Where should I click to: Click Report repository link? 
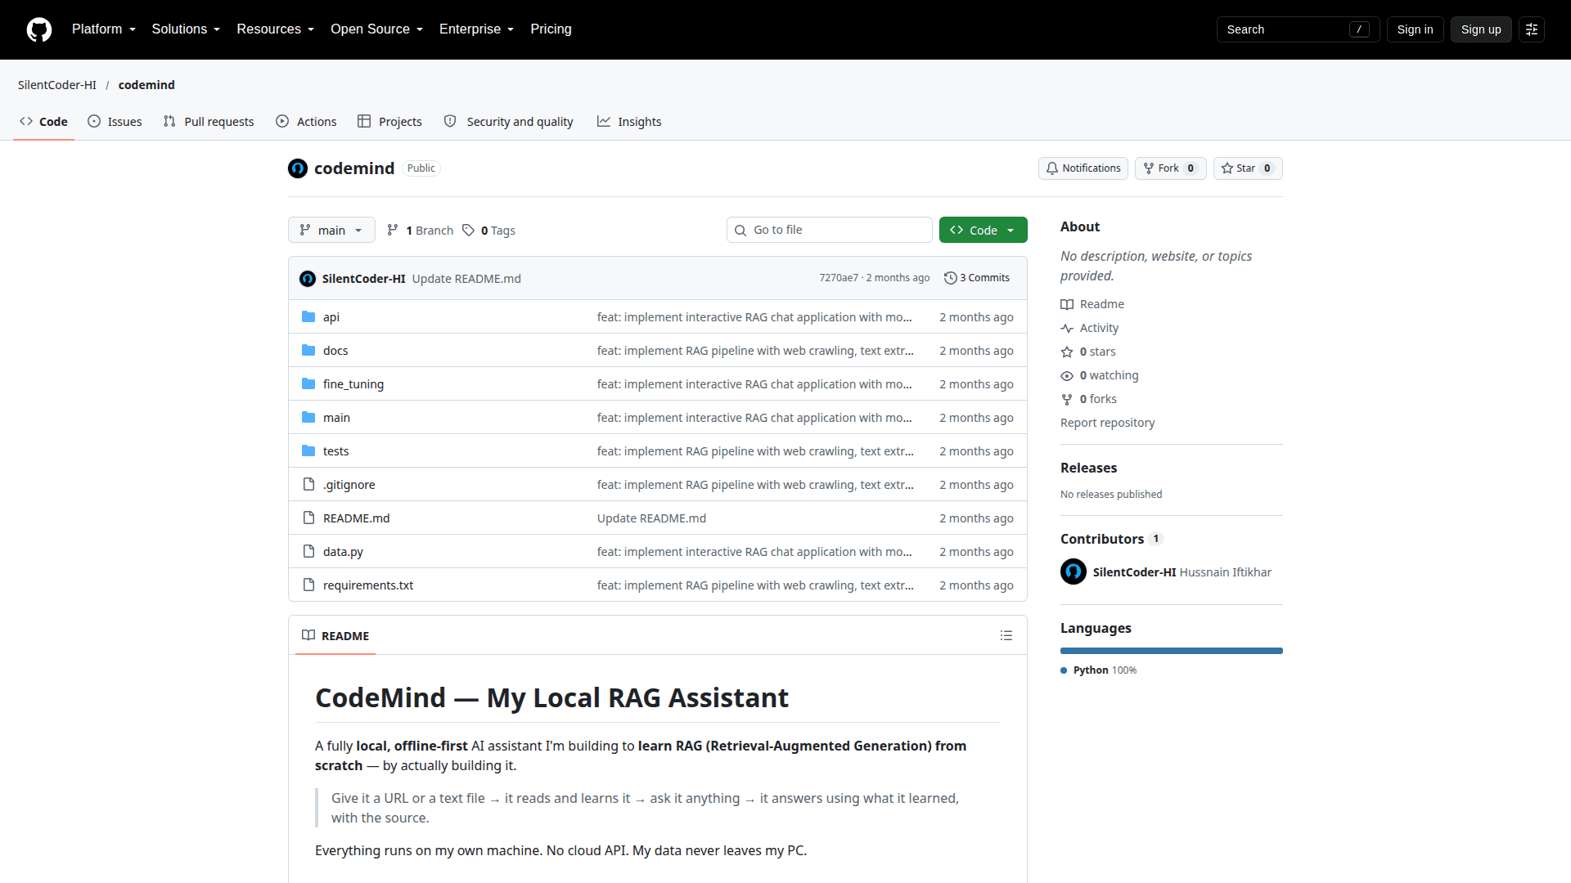pos(1107,423)
